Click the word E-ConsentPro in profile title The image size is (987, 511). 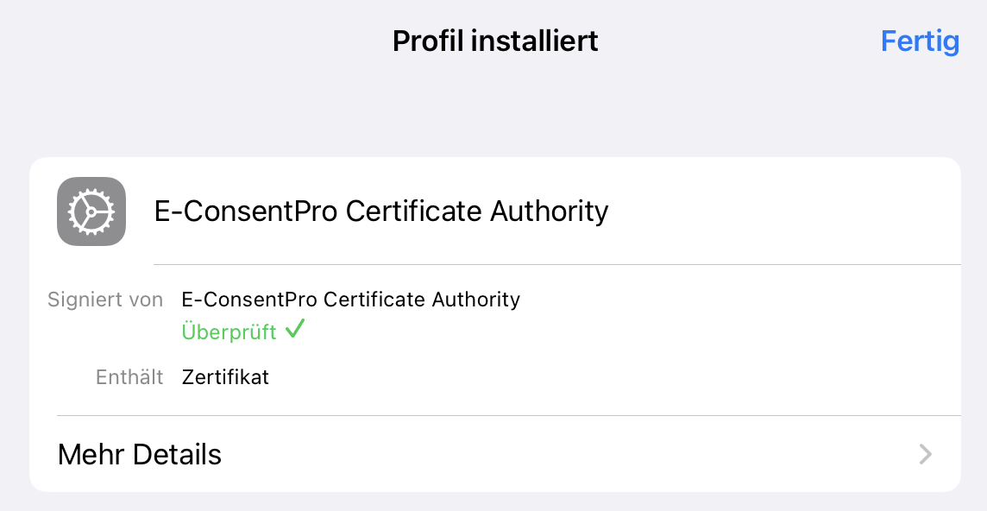coord(246,211)
